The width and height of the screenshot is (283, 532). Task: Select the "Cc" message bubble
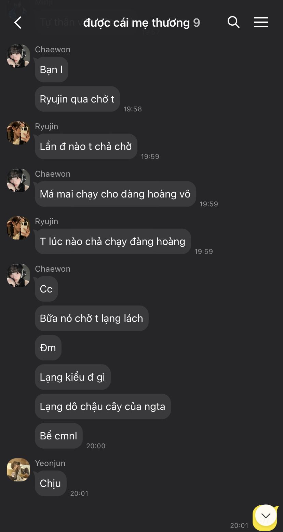(46, 289)
